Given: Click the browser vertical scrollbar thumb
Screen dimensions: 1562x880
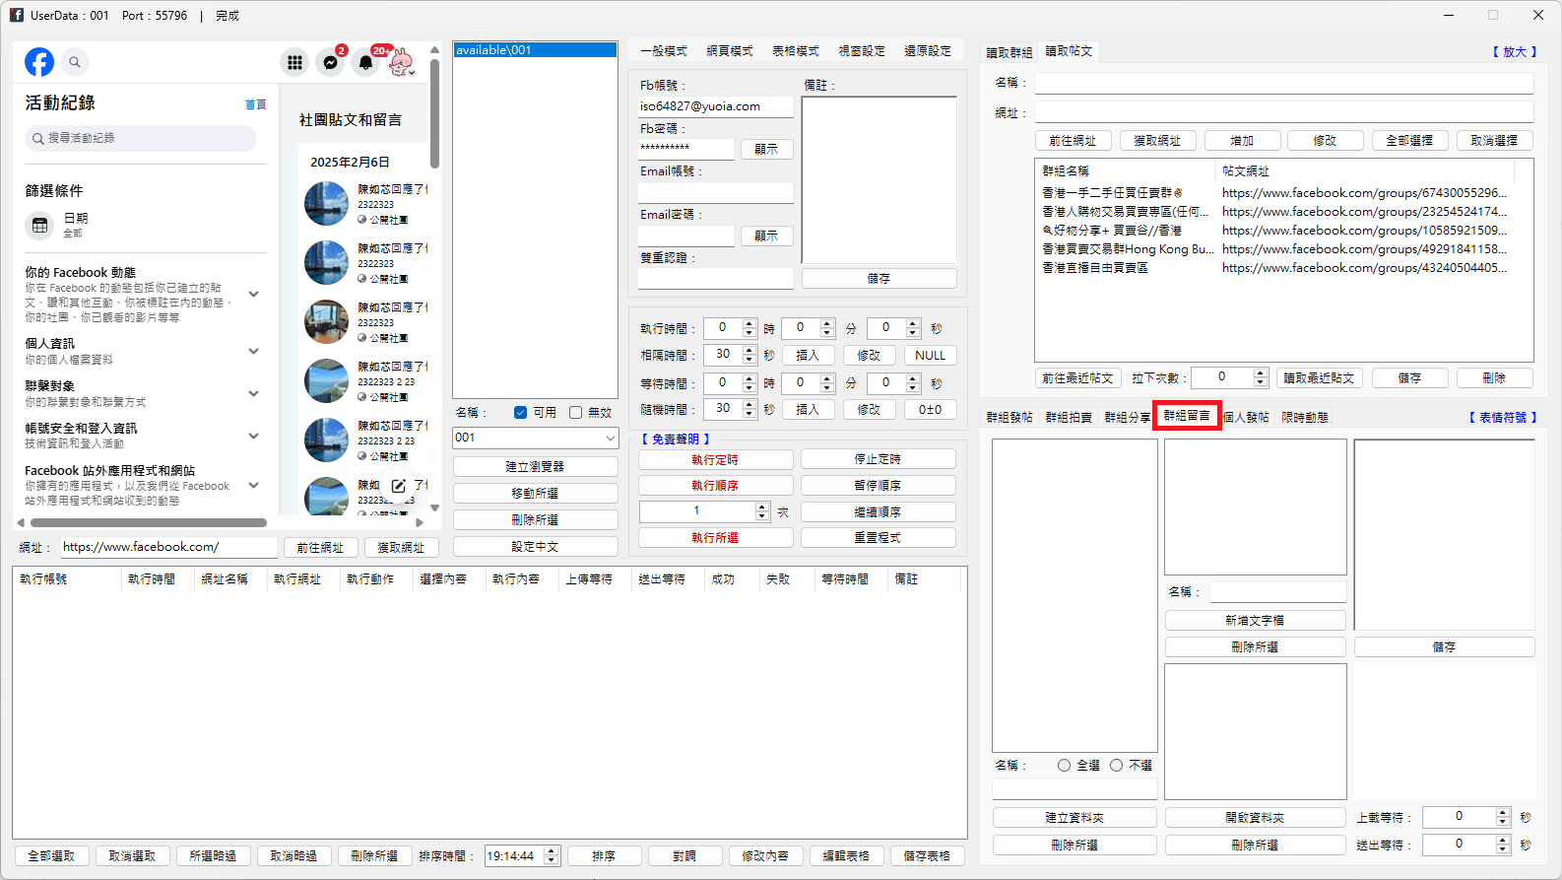Looking at the screenshot, I should 435,114.
